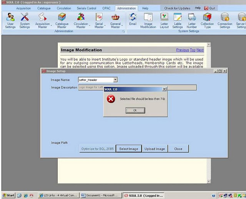Click OK in error dialog
The height and width of the screenshot is (199, 246).
tap(135, 110)
